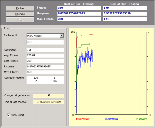Click the greyed 350 value field
The image size is (155, 128).
(x=45, y=42)
